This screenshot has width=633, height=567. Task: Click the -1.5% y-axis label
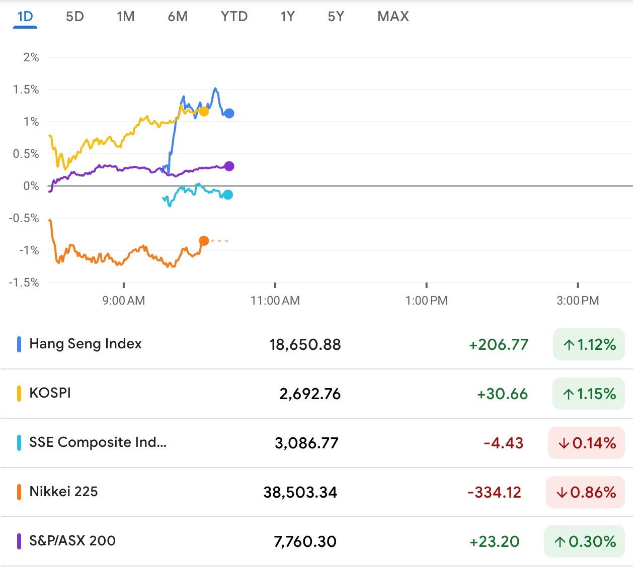point(24,282)
